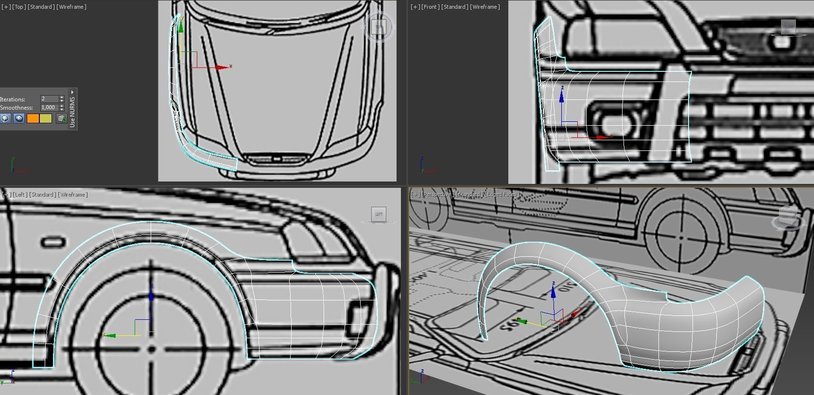Viewport: 814px width, 395px height.
Task: Open the [+] menu in Top viewport
Action: pyautogui.click(x=6, y=7)
